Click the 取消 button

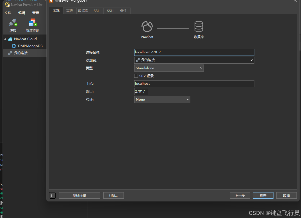pyautogui.click(x=286, y=196)
